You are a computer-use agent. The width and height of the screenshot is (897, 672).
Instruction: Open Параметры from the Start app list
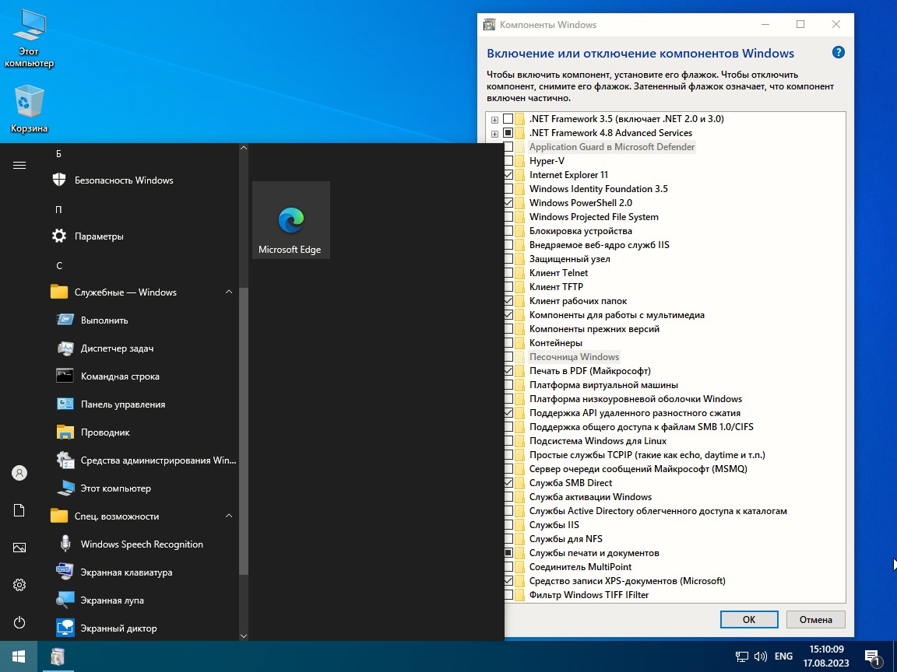tap(99, 236)
